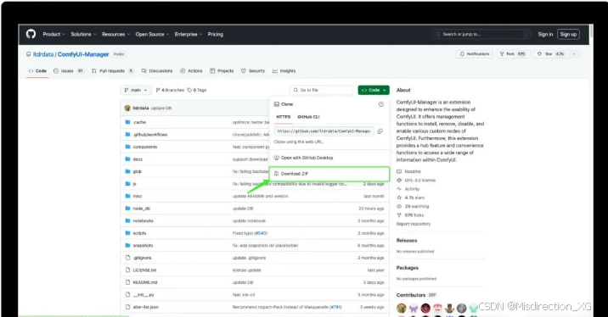Click the GitHub logo icon
This screenshot has height=317, width=608.
pos(31,34)
